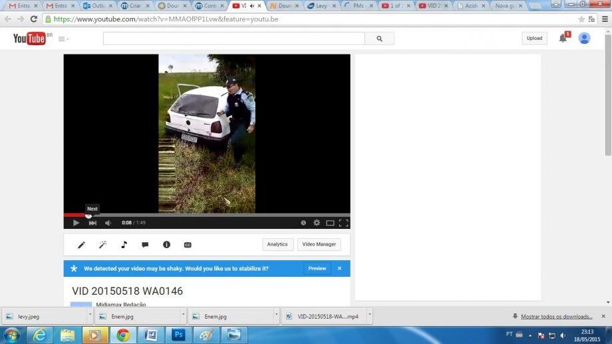
Task: Preview the video stabilization
Action: [x=317, y=268]
